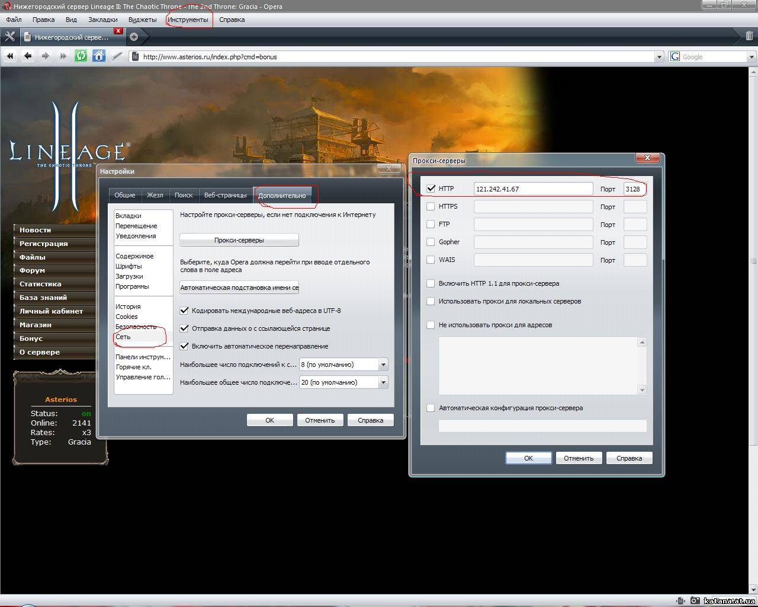Open the Файл menu
Viewport: 758px width, 607px height.
[14, 20]
